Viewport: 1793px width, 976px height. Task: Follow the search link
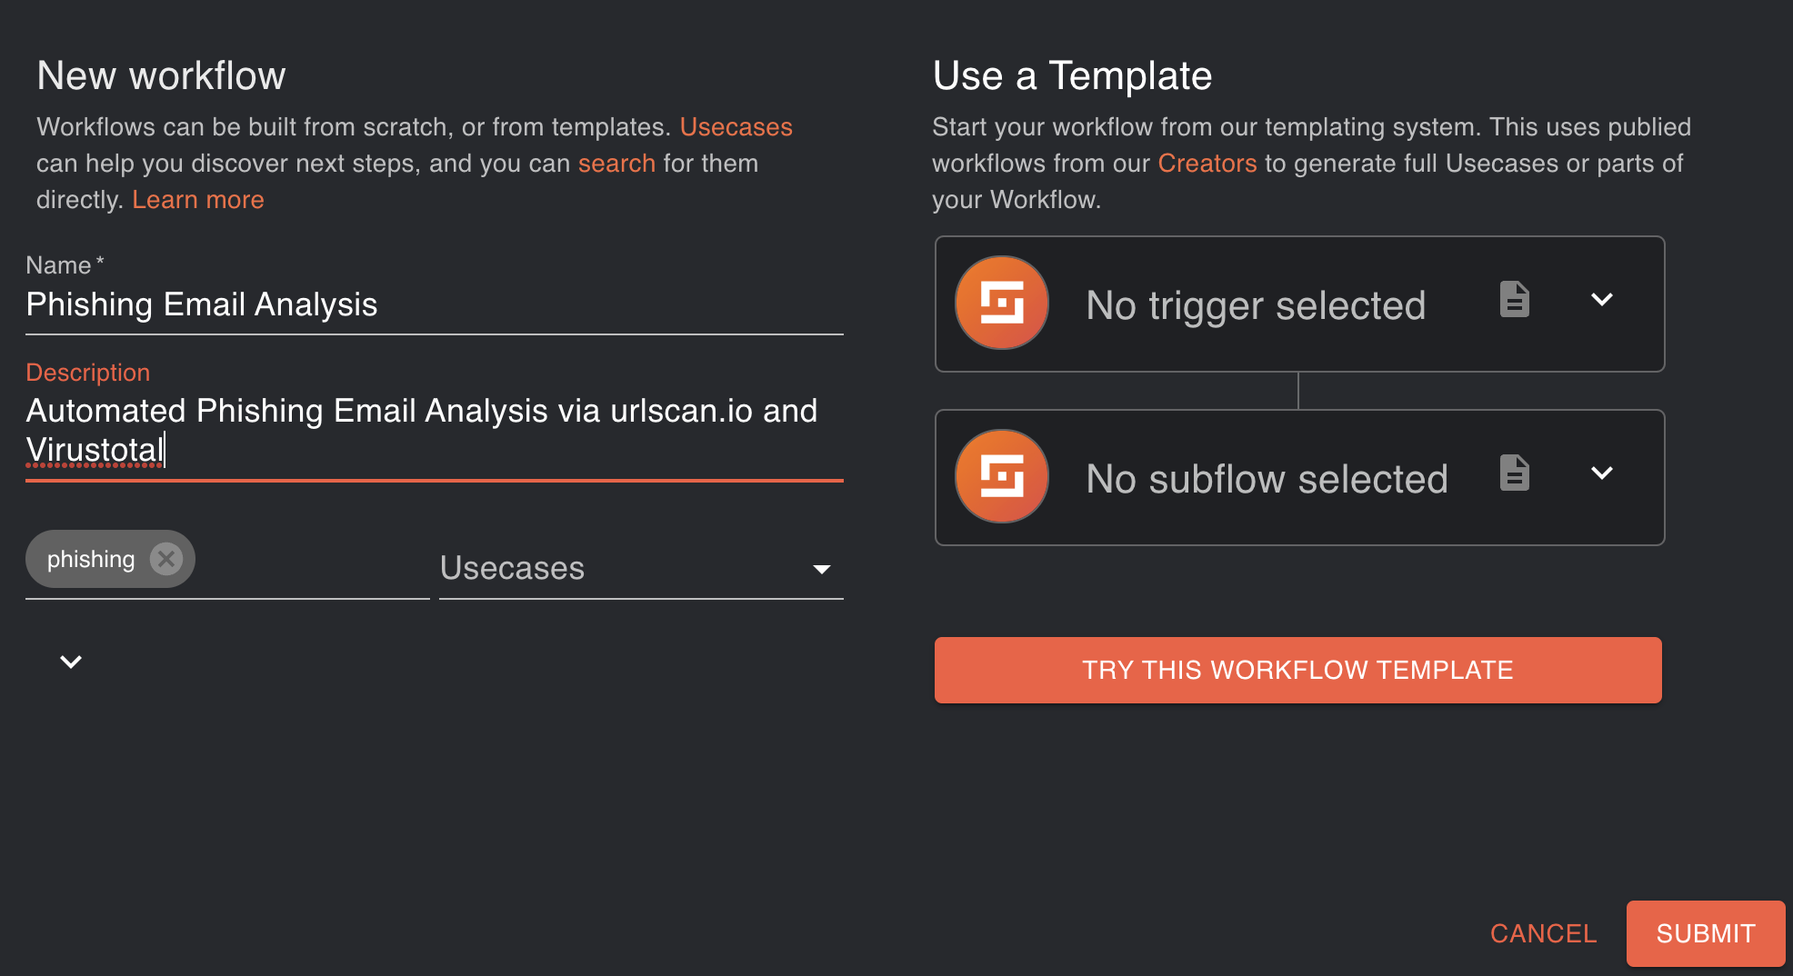click(x=616, y=164)
